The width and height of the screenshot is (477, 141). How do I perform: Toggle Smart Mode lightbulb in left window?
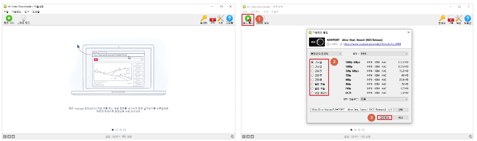[24, 18]
